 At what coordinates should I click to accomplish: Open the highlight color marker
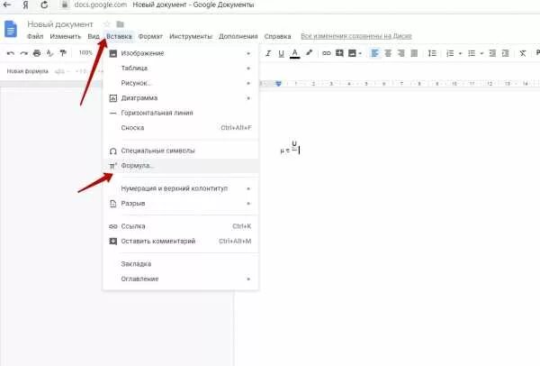click(309, 53)
